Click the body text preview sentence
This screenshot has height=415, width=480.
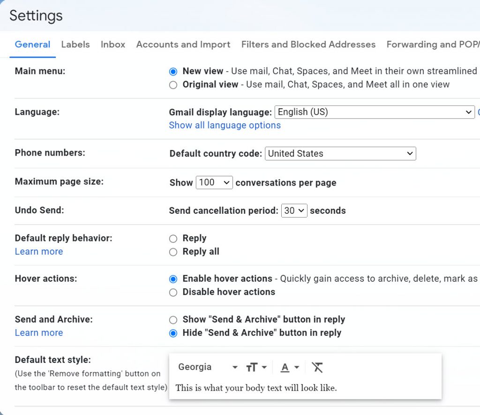click(x=256, y=388)
